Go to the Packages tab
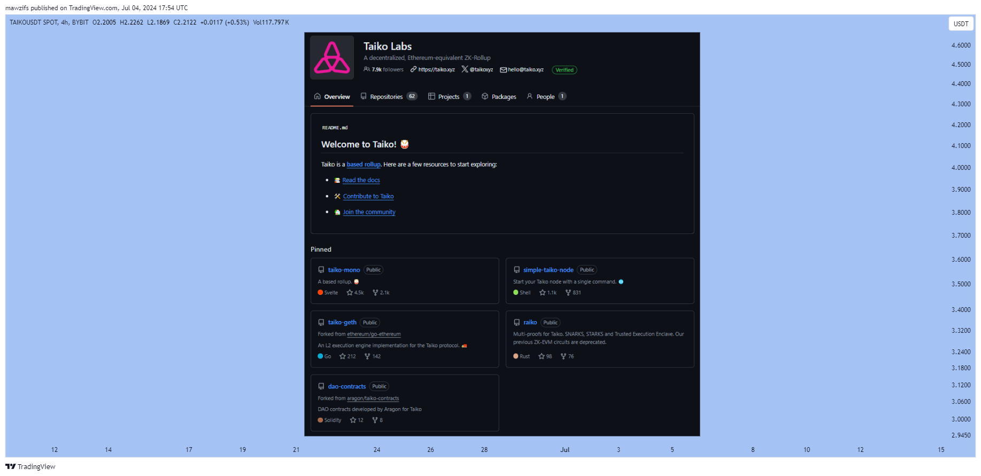The width and height of the screenshot is (981, 476). coord(499,97)
